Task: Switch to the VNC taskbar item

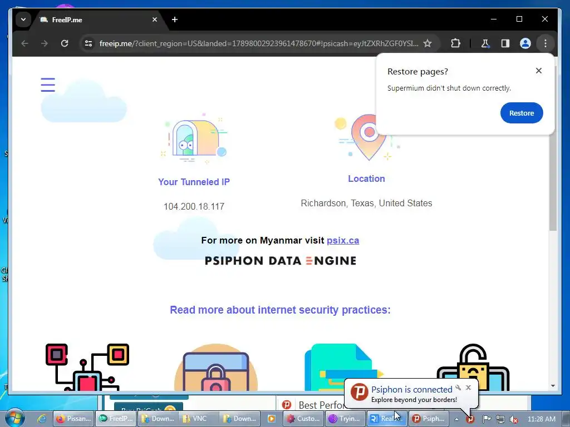Action: tap(199, 419)
